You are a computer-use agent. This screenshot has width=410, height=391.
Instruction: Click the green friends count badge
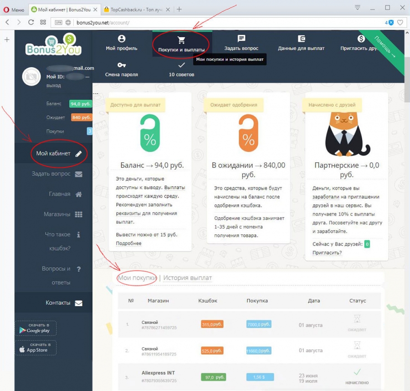pyautogui.click(x=367, y=244)
